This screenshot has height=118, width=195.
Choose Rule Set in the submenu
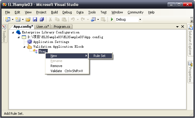(100, 56)
